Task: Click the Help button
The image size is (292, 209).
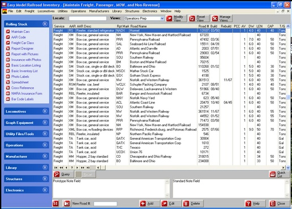Action: [x=255, y=203]
